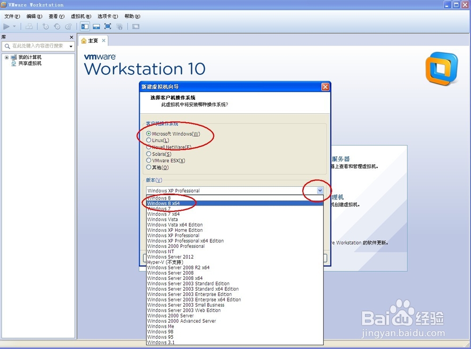Close the 主页 tab with its X
Image resolution: width=471 pixels, height=349 pixels.
(x=104, y=40)
